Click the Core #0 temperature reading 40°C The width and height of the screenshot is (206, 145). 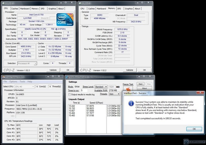pos(26,129)
